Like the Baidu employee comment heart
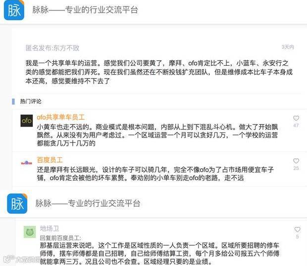 point(296,161)
